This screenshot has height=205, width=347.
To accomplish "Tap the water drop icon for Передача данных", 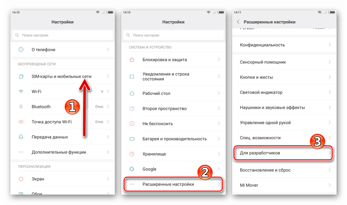I will 21,137.
